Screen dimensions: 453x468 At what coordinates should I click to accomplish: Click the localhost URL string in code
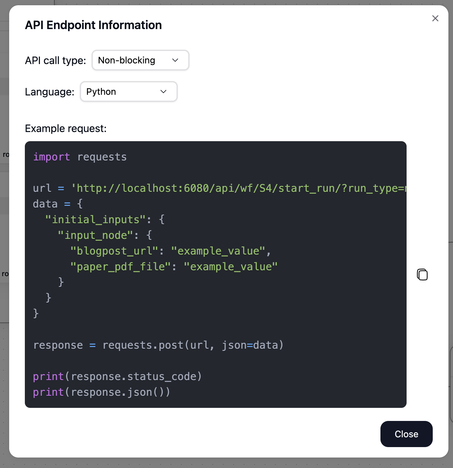point(239,188)
